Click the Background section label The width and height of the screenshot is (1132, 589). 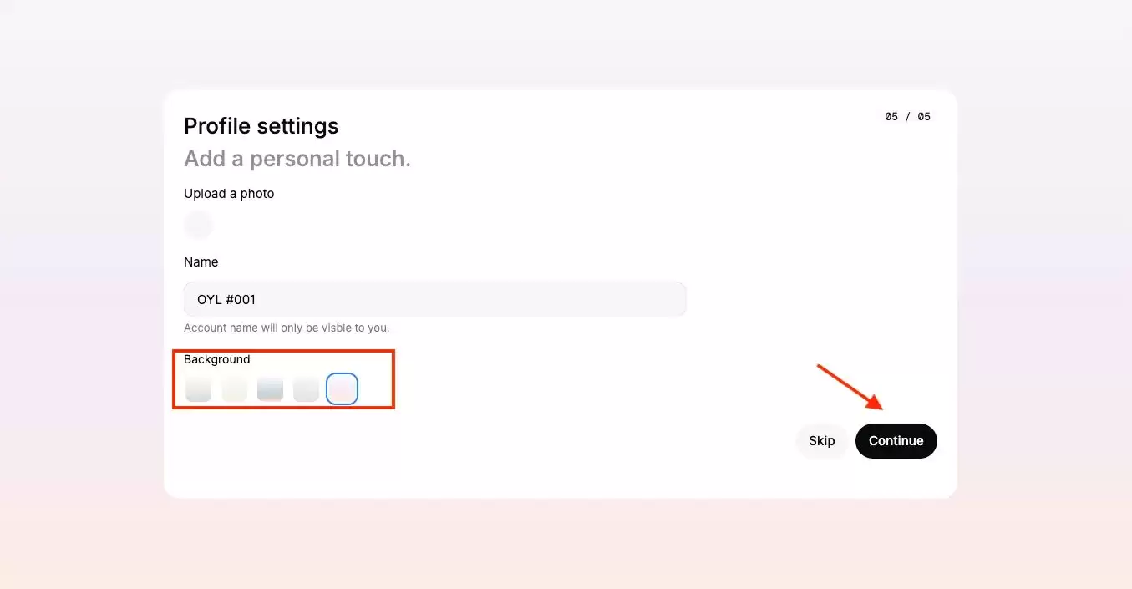click(x=216, y=359)
